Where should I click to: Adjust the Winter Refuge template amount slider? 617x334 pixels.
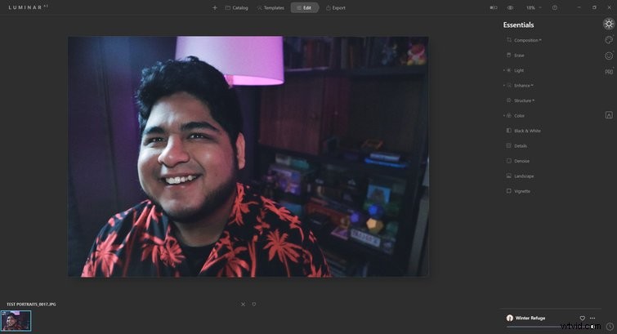(x=552, y=327)
